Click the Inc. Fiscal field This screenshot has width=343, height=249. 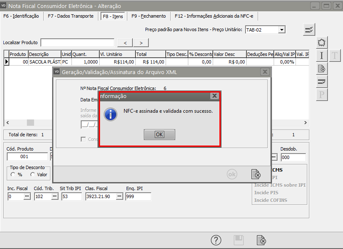point(16,196)
